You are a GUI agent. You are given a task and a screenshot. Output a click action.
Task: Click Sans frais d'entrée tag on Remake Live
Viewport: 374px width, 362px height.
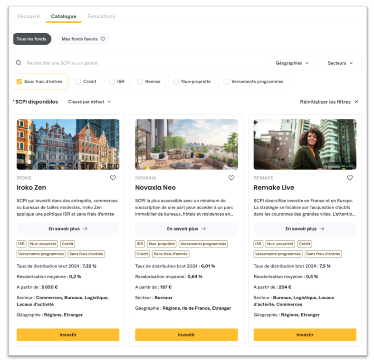[323, 254]
